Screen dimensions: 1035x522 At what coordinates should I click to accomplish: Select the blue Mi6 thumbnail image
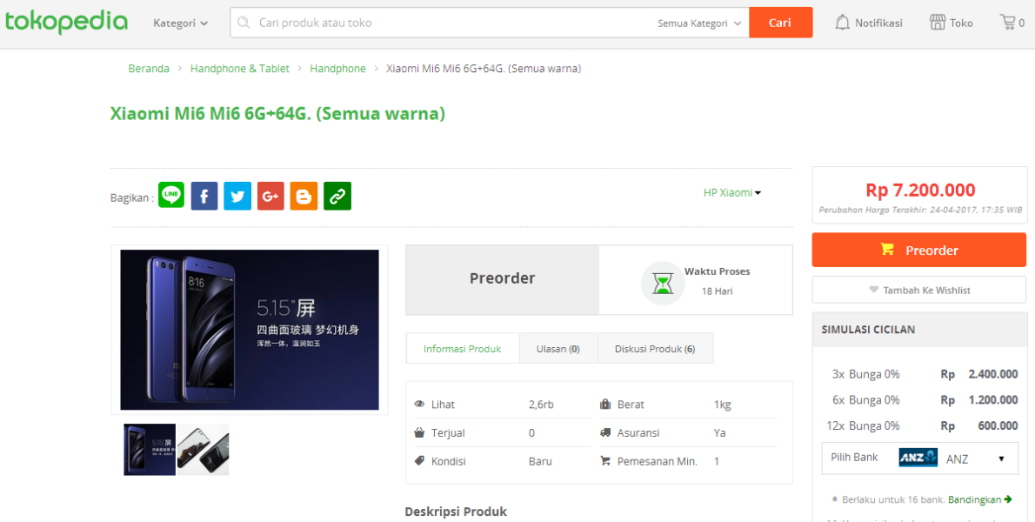[x=150, y=450]
